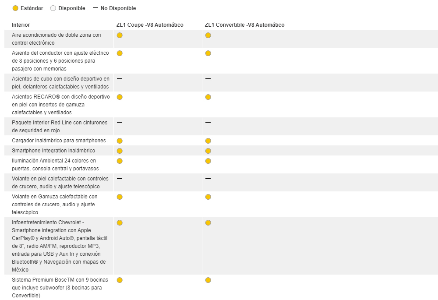Click Convertible dot for Infoentretenimiento Chevrolet row
Image resolution: width=438 pixels, height=300 pixels.
click(x=208, y=223)
